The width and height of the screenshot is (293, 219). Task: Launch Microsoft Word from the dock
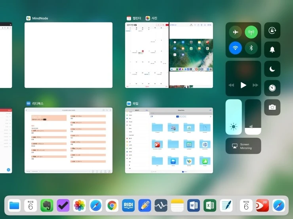point(194,206)
